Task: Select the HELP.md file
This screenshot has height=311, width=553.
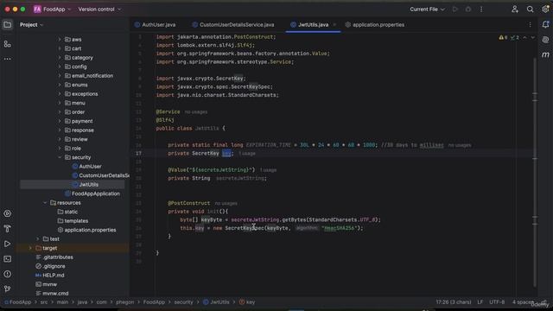Action: [50, 276]
